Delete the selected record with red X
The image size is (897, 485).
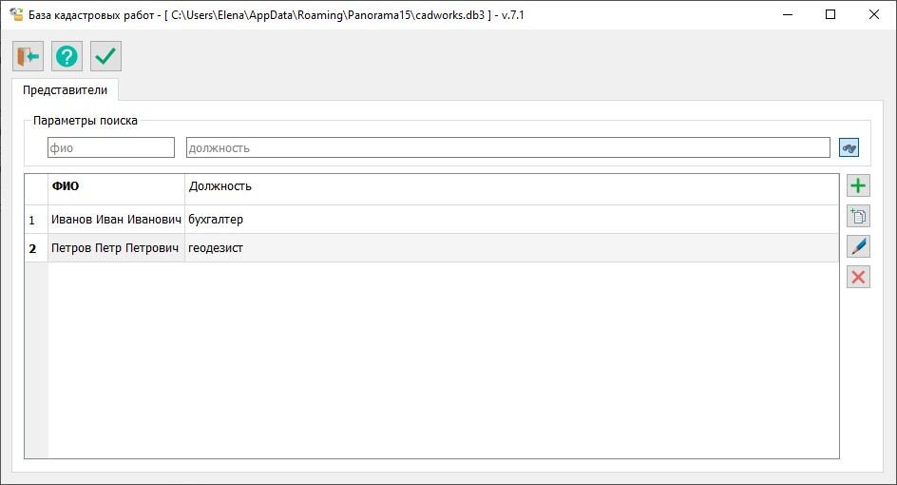(x=858, y=277)
